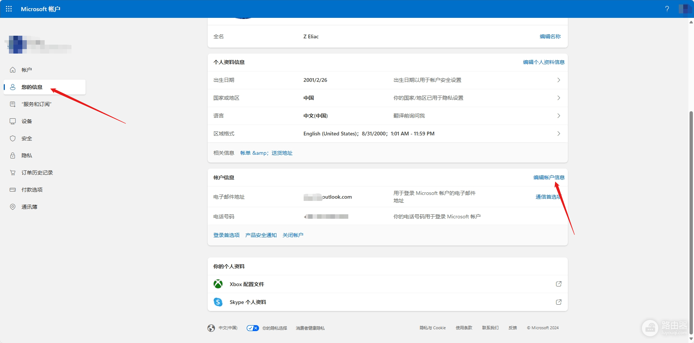Click the Microsoft 帐户 header title

(41, 9)
